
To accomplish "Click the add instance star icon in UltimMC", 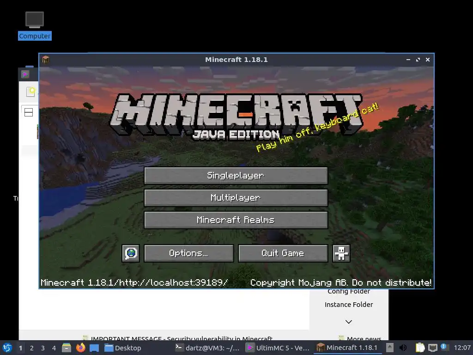I will point(30,92).
